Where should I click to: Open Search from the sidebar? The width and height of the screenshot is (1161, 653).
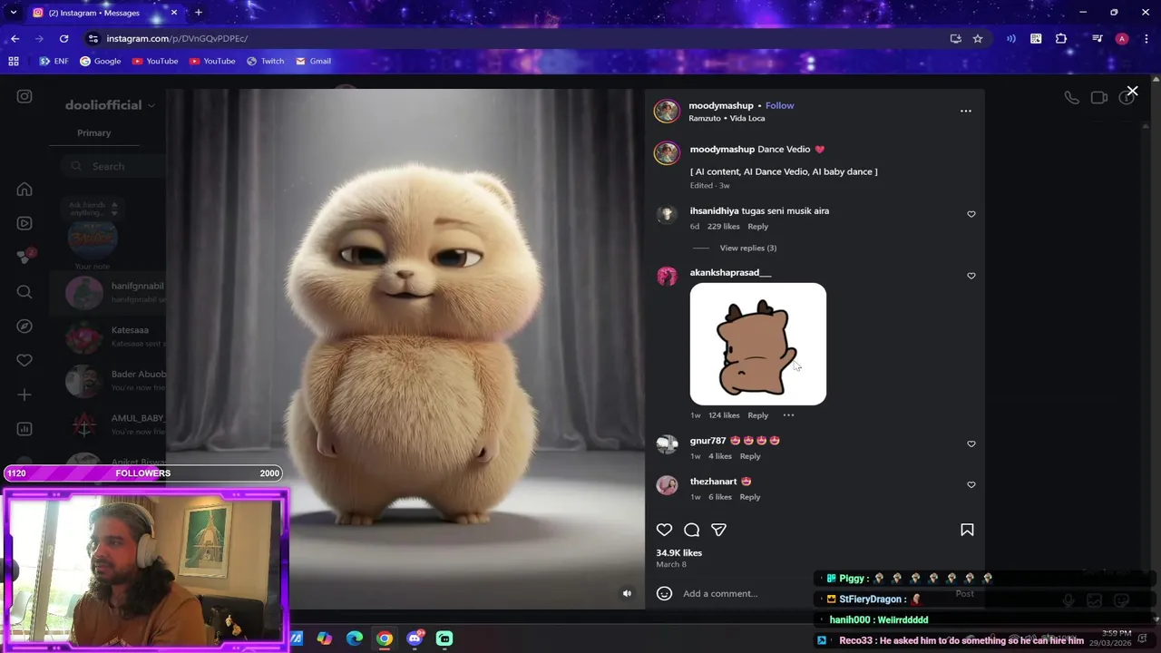[x=24, y=292]
